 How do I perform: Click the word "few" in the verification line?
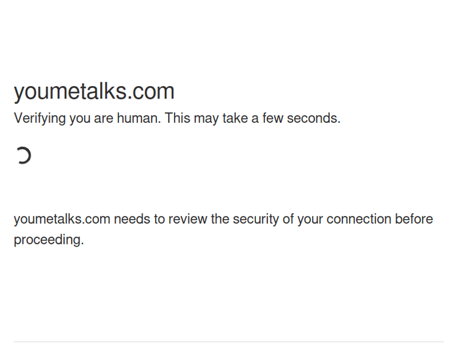tap(273, 118)
